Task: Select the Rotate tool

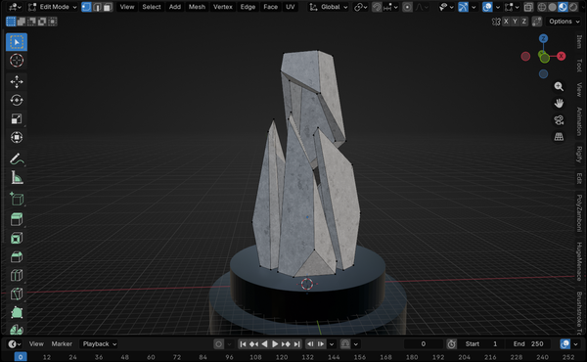Action: tap(17, 100)
